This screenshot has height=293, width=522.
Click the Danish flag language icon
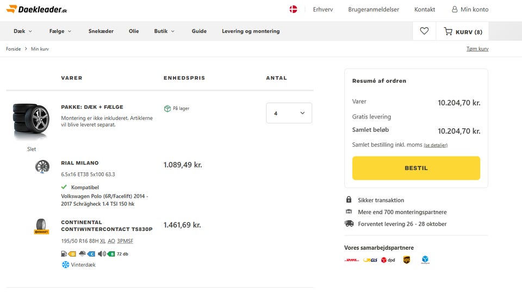click(x=293, y=9)
